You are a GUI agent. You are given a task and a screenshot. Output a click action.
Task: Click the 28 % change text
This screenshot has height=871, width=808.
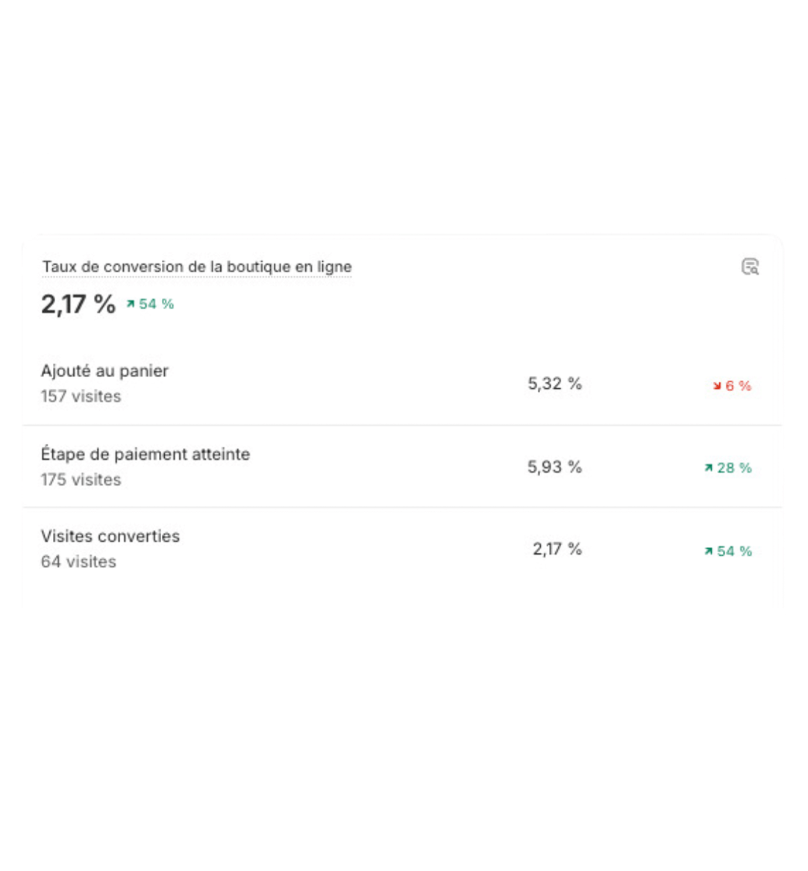coord(734,468)
